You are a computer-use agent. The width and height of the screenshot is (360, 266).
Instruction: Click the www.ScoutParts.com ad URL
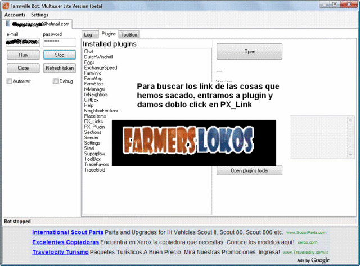pyautogui.click(x=306, y=232)
